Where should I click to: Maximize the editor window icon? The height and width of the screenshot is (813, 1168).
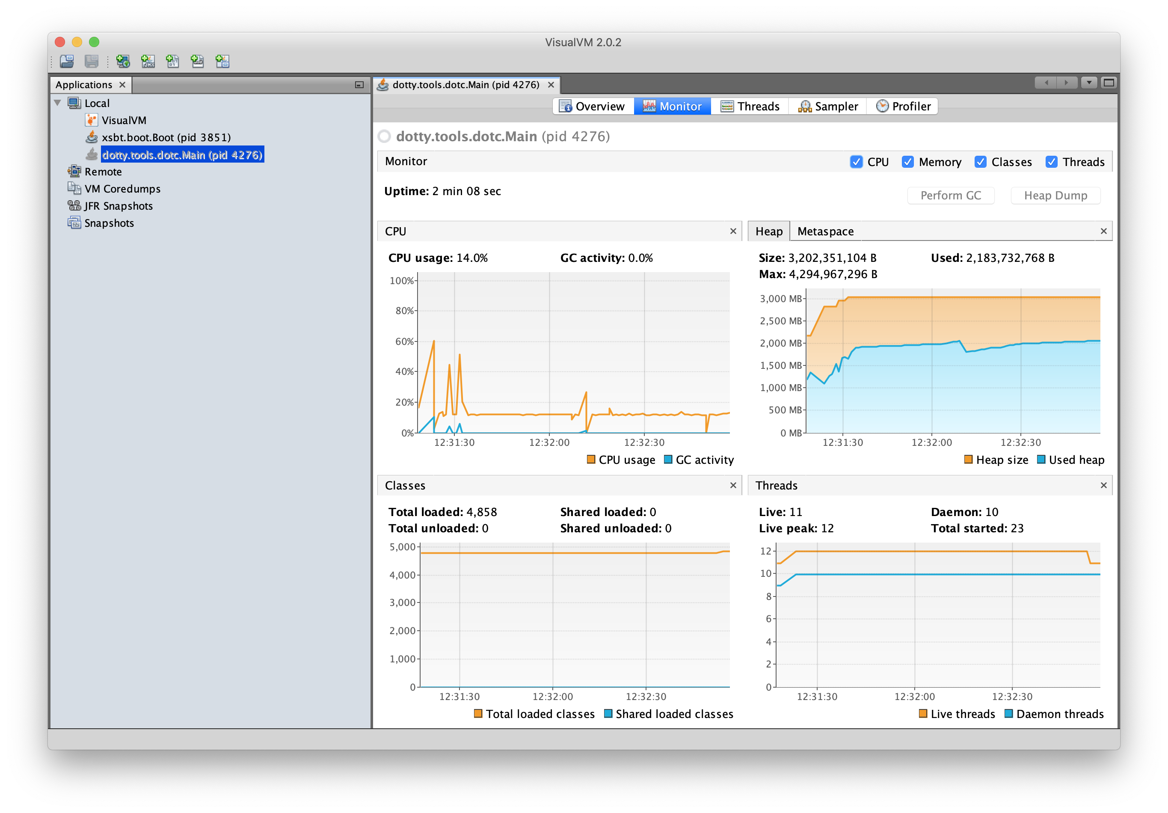pos(1109,83)
